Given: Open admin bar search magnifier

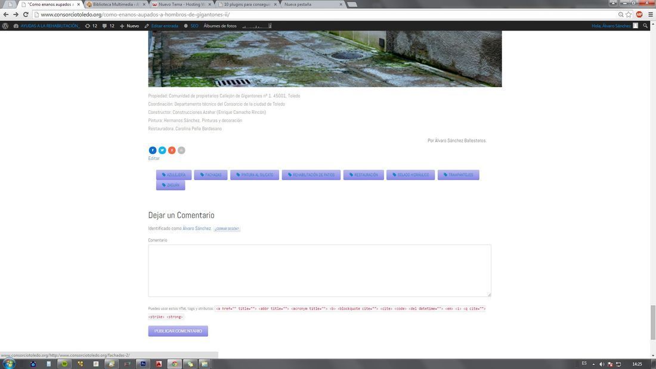Looking at the screenshot, I should pos(645,26).
